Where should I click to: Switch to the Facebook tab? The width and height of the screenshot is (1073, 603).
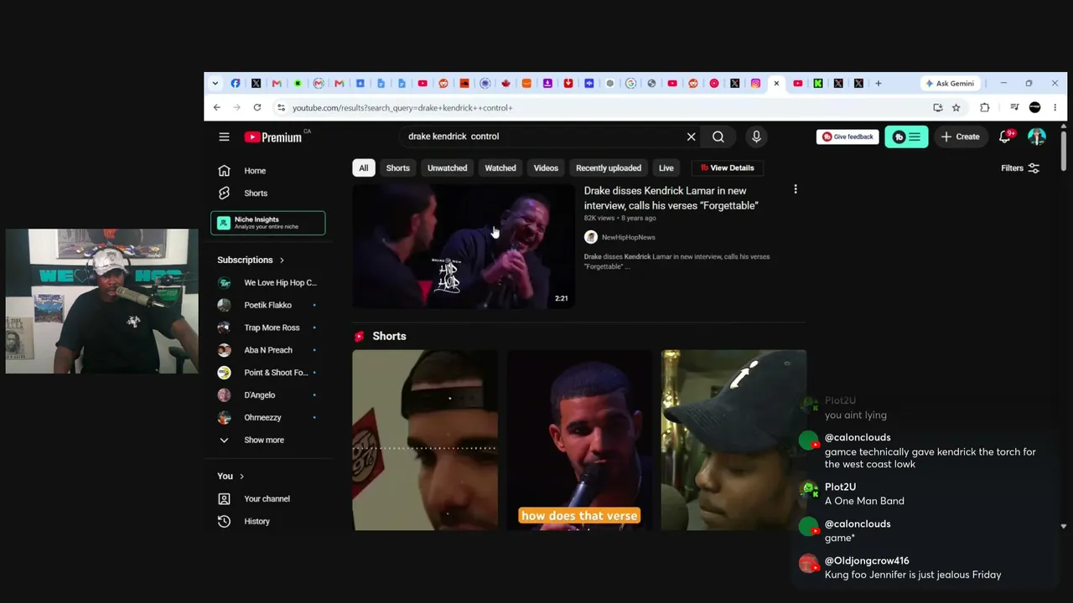click(236, 83)
